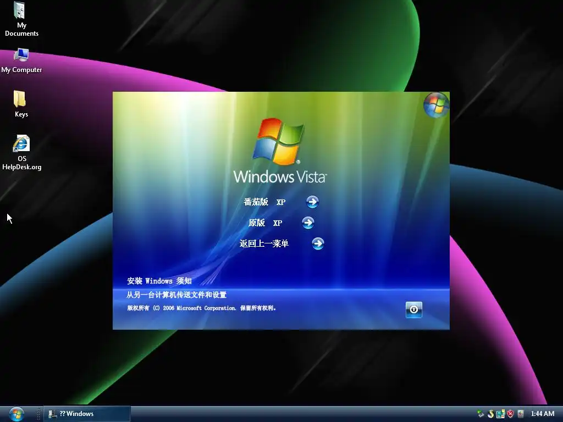Click the teal window tray icon
Screen dimensions: 563x422
500,414
